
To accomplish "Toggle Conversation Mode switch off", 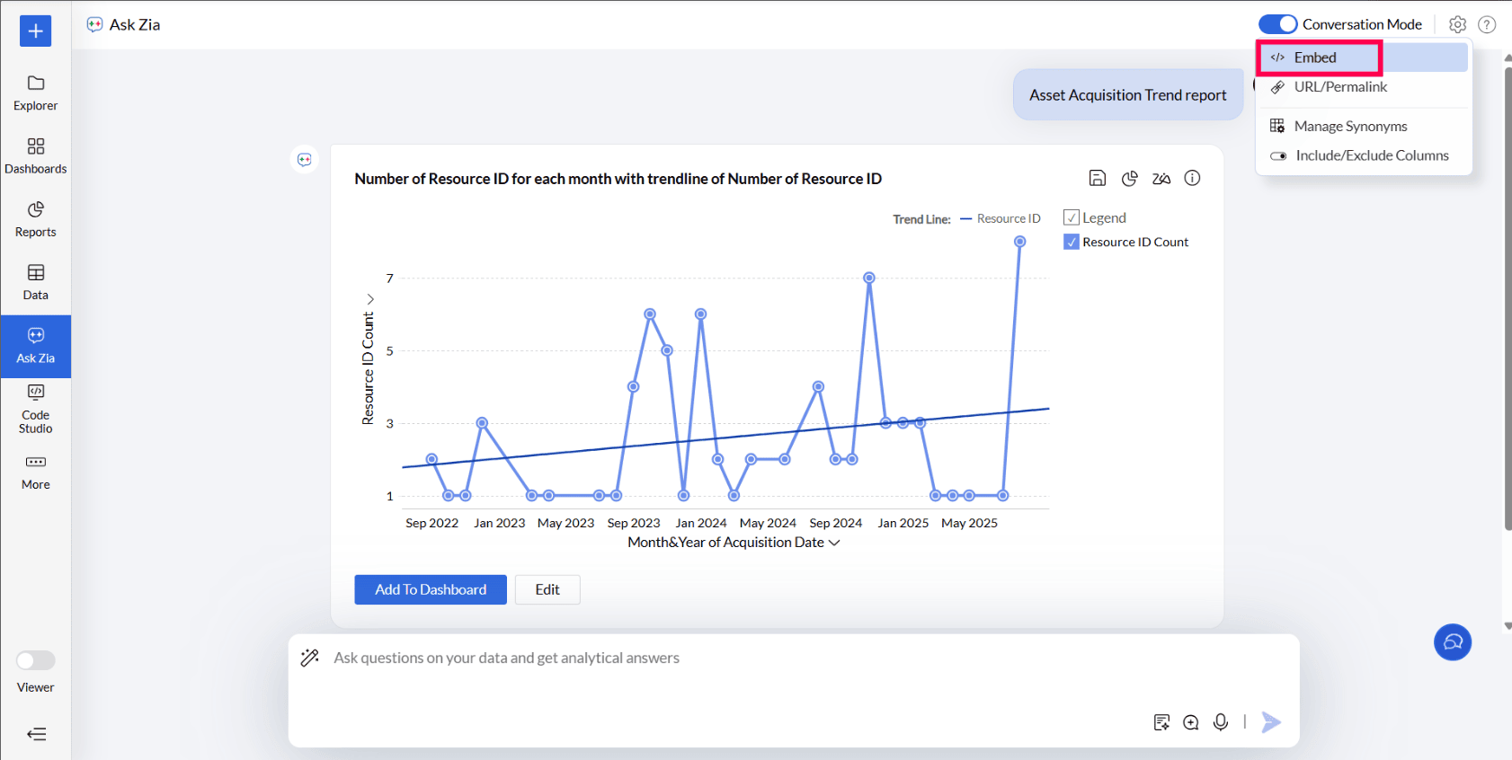I will [x=1277, y=24].
